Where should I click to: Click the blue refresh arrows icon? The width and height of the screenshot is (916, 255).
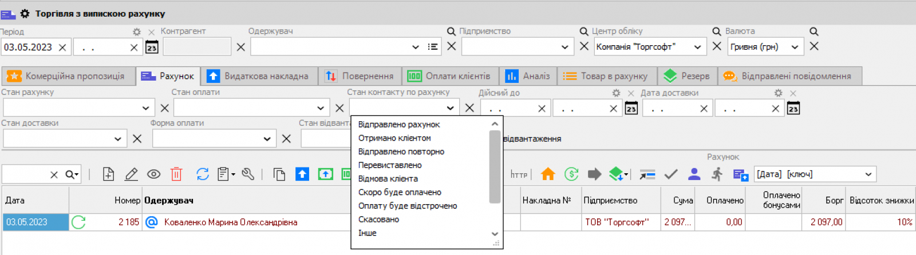pos(203,174)
